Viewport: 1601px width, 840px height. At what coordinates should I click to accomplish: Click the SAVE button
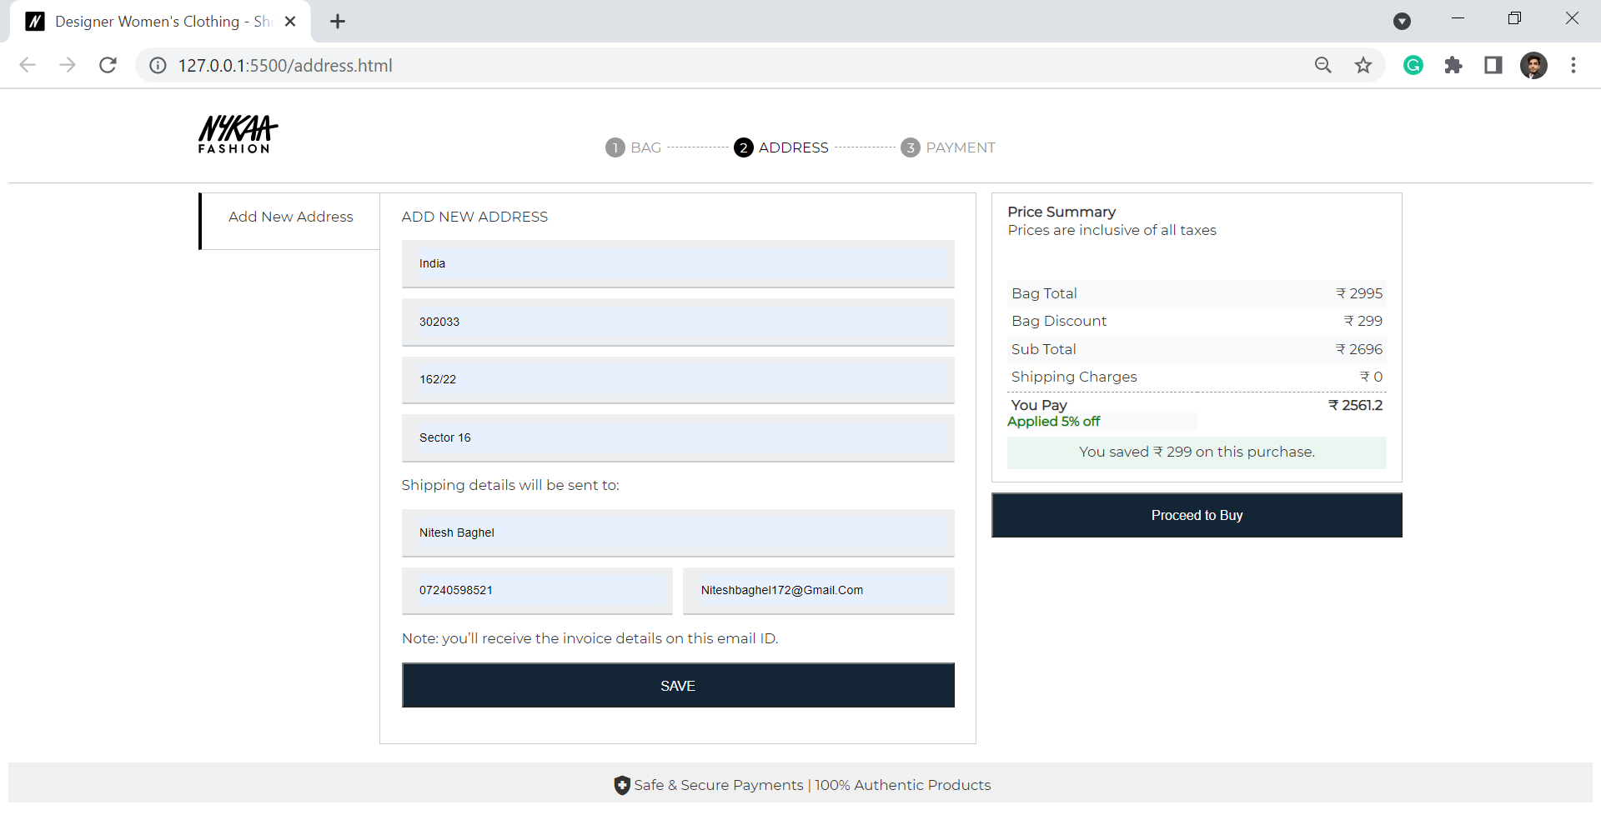pos(677,685)
